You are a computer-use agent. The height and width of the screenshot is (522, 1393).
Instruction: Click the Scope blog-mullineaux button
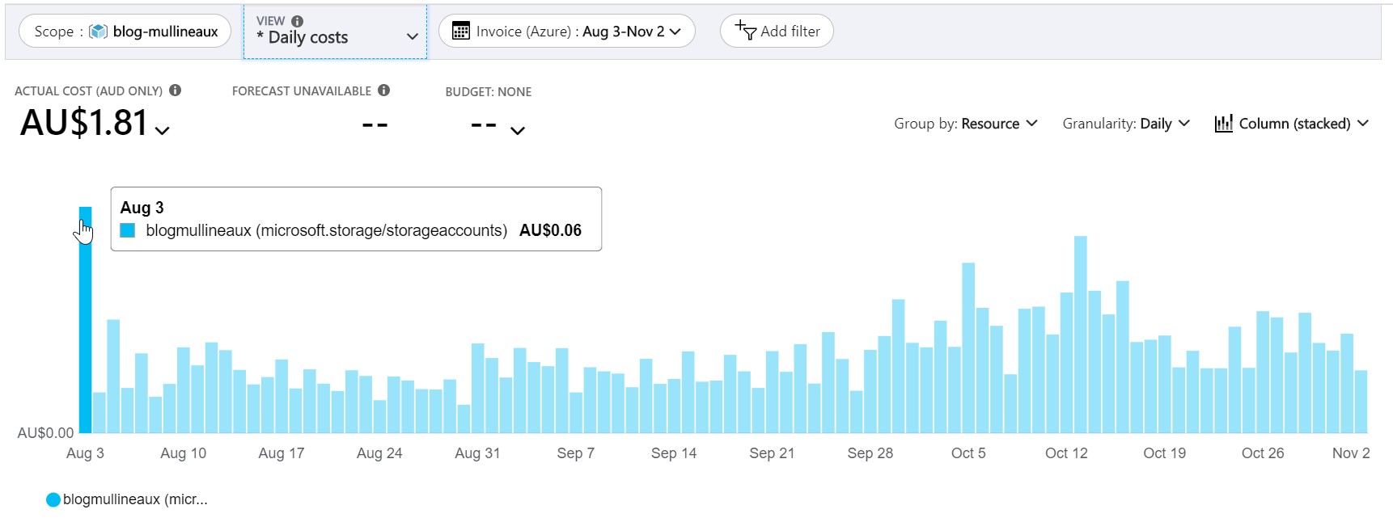click(125, 32)
